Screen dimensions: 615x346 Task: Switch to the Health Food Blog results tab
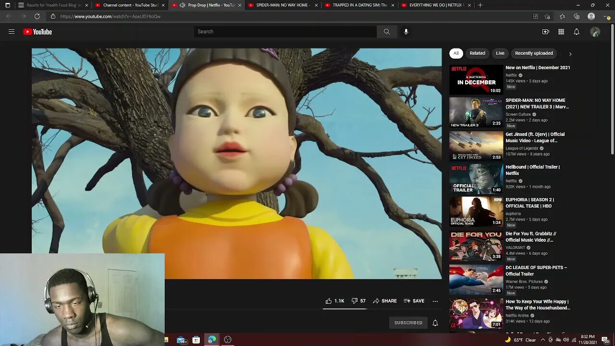[53, 5]
